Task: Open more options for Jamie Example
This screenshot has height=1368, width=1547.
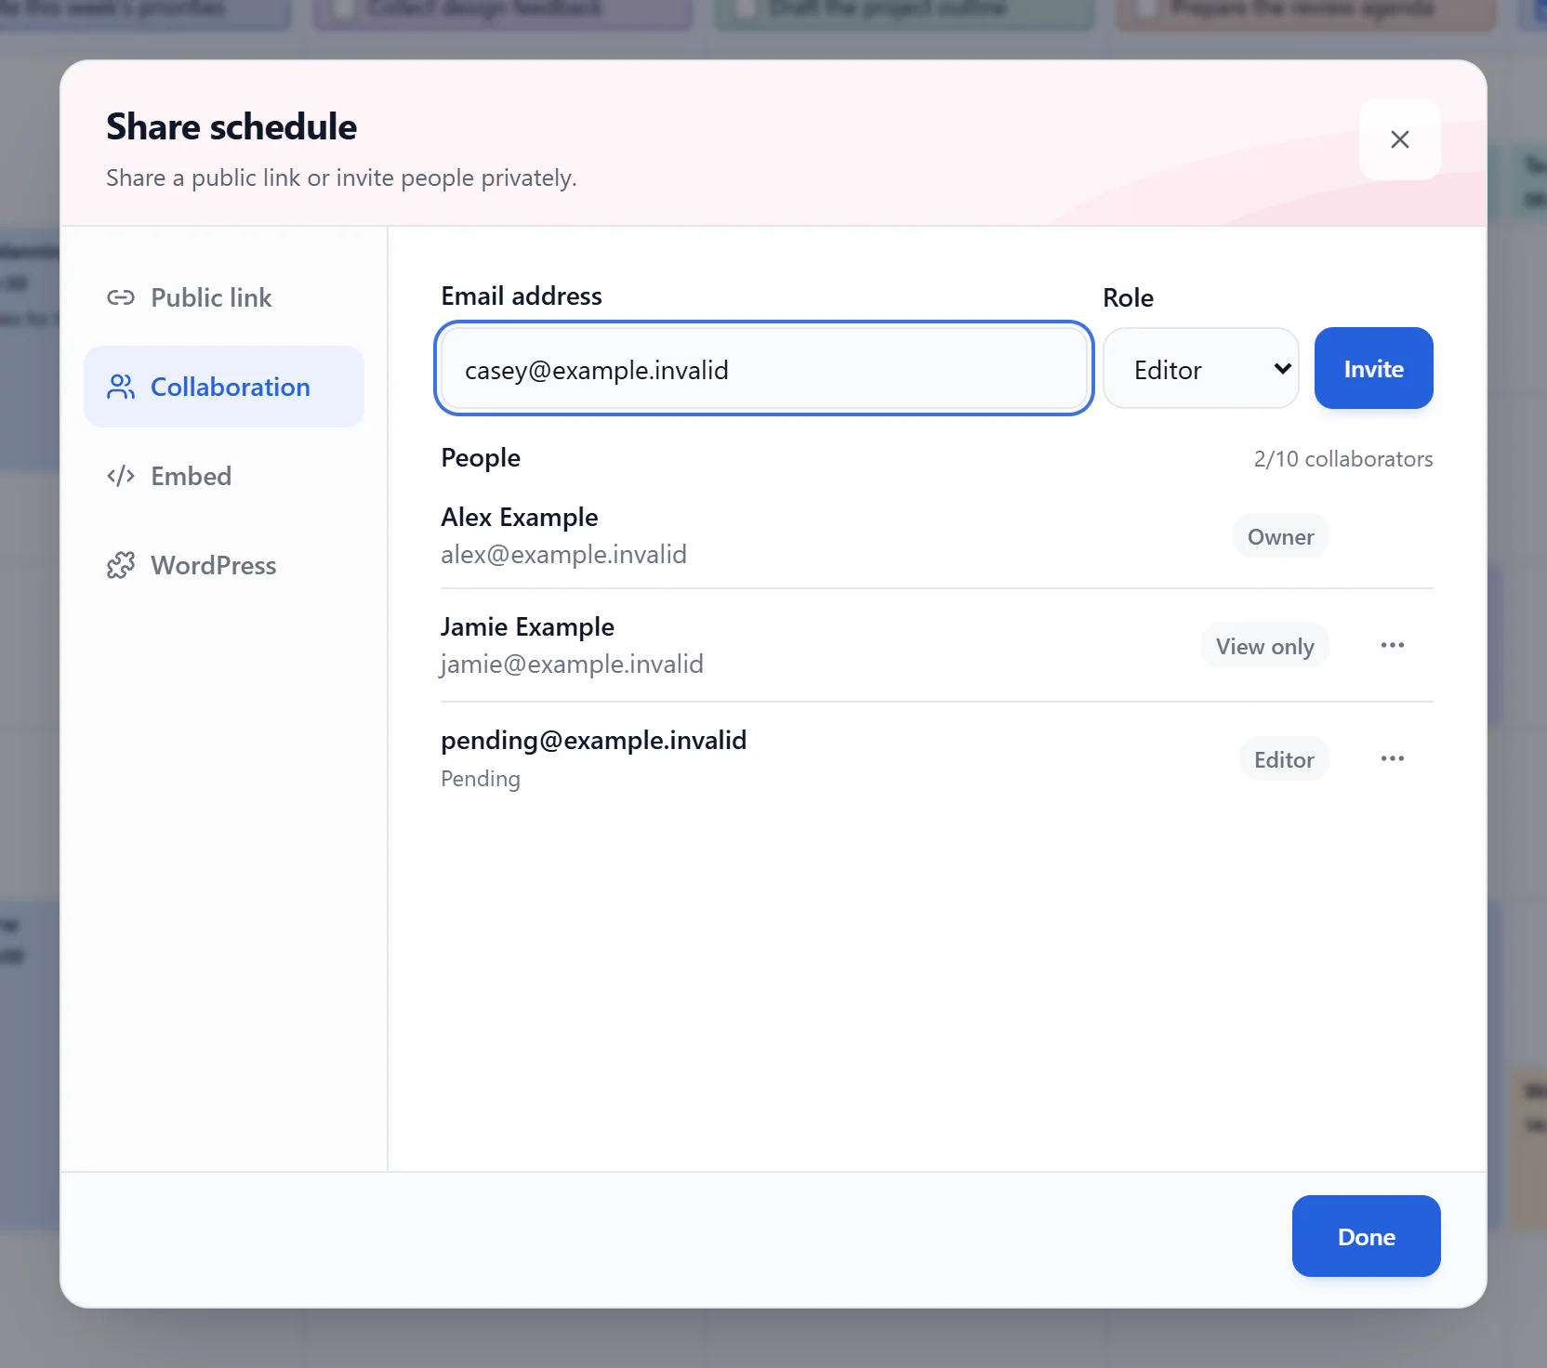Action: pyautogui.click(x=1392, y=645)
